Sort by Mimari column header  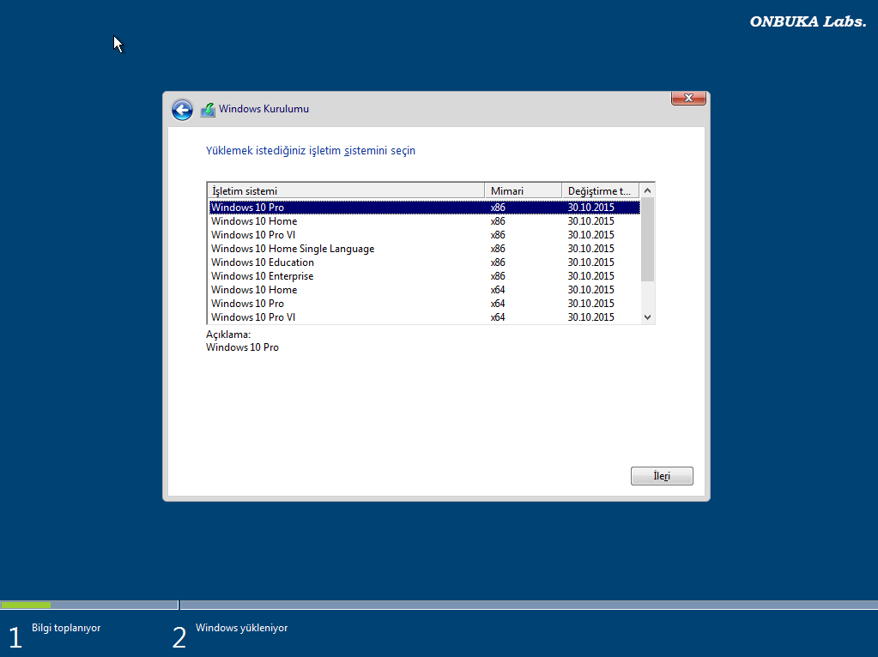pos(523,190)
